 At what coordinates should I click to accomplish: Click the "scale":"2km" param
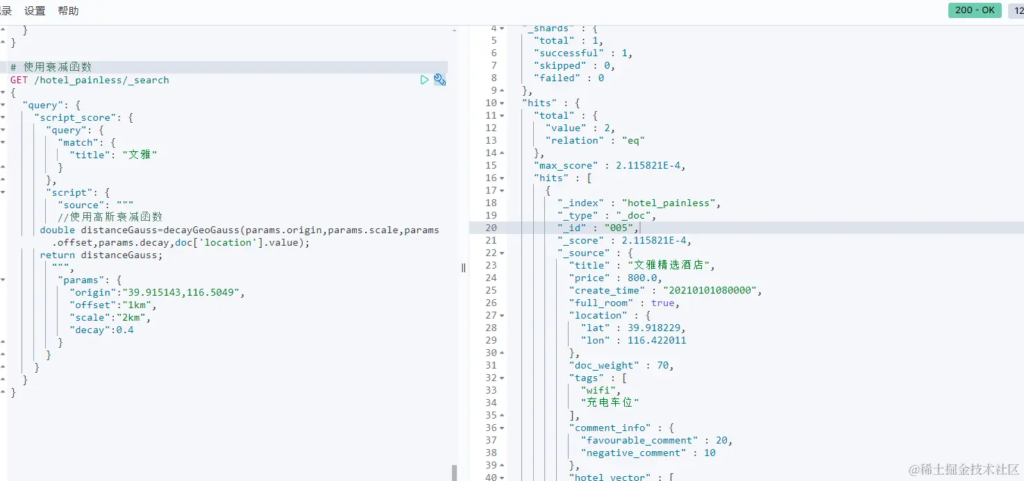pos(110,317)
